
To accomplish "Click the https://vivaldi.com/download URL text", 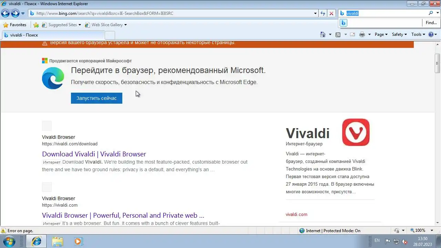I will point(70,144).
